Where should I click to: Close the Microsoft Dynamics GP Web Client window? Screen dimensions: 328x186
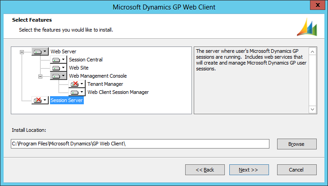(317, 5)
